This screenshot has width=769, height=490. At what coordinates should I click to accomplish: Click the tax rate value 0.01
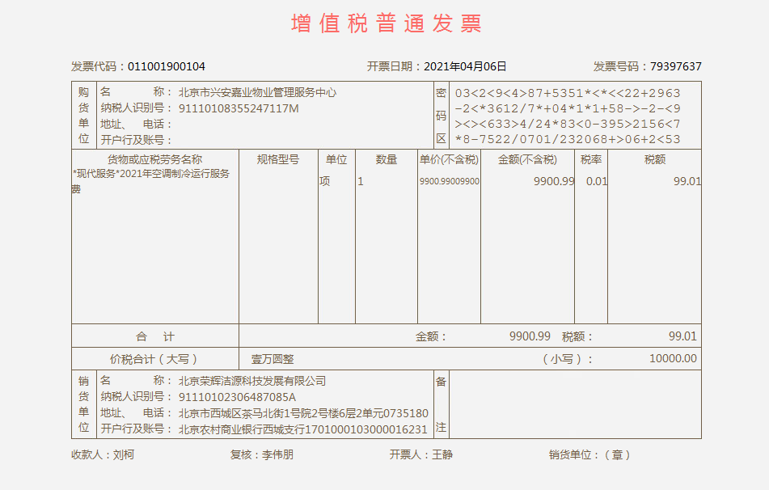[x=596, y=181]
